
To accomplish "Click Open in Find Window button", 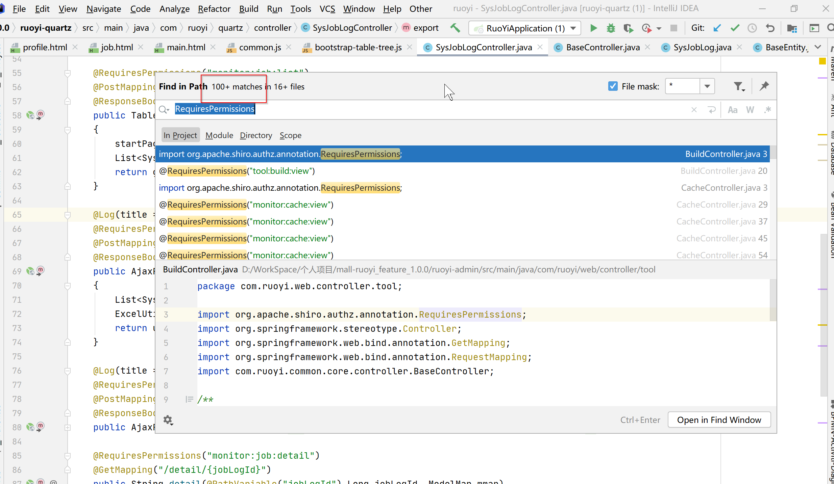I will click(x=719, y=420).
